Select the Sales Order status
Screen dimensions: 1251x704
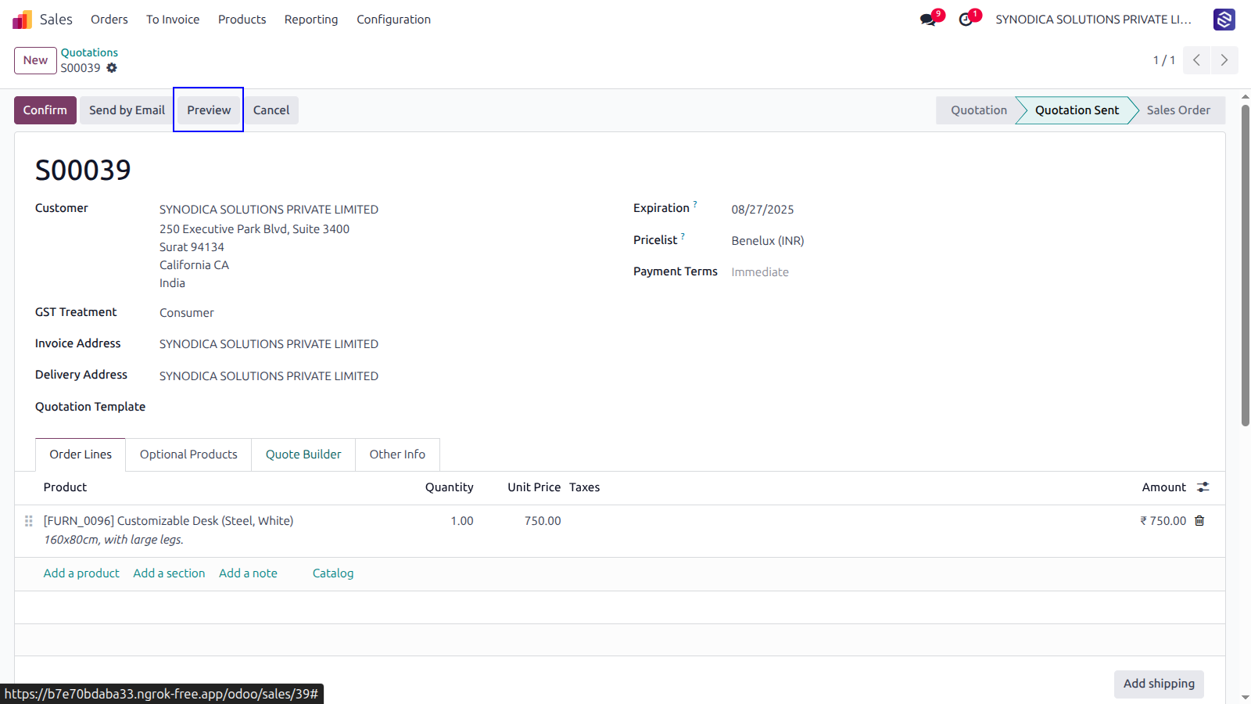(x=1178, y=110)
